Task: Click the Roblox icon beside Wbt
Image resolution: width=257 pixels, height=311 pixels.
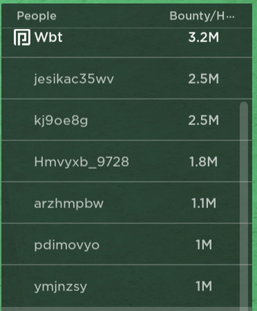Action: [22, 37]
